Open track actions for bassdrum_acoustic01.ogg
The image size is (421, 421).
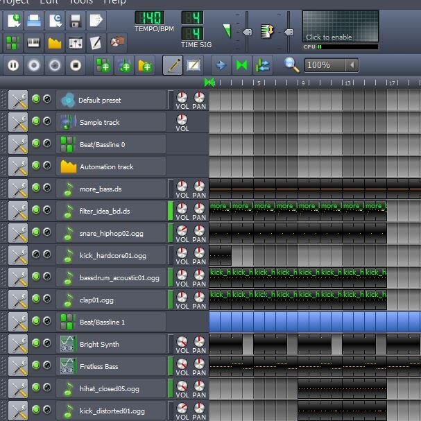pos(18,277)
